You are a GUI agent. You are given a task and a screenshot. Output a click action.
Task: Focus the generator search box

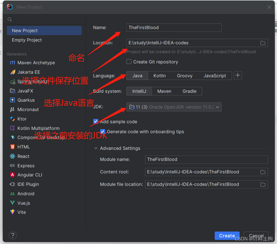47,19
